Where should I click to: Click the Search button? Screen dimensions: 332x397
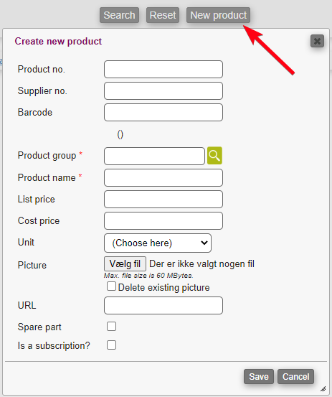(x=119, y=15)
